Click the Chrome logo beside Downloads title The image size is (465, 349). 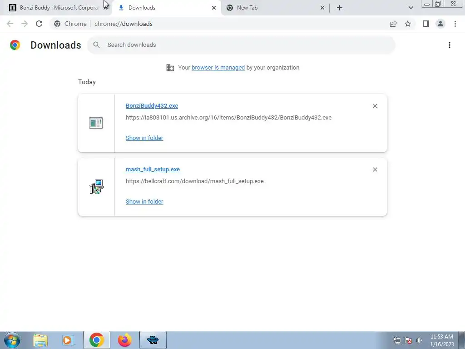click(15, 45)
